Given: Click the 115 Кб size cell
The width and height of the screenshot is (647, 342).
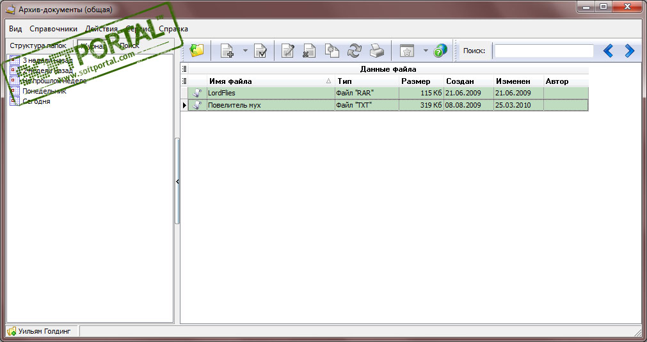Looking at the screenshot, I should (421, 93).
